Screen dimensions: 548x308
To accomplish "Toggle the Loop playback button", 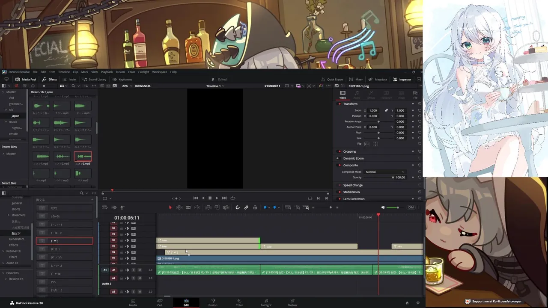I will [x=233, y=198].
